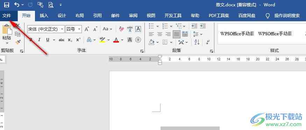The image size is (306, 130).
Task: Click the 操作说明搜索 search box
Action: (x=287, y=16)
